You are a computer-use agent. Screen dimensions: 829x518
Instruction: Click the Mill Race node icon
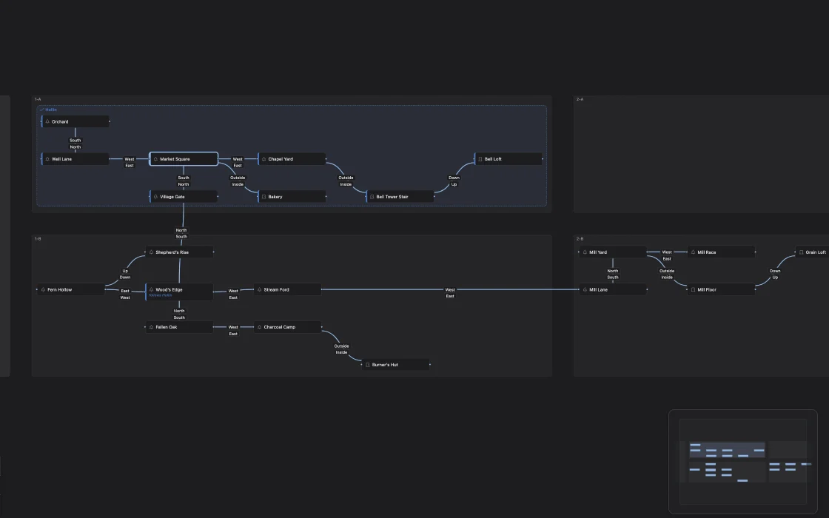693,252
